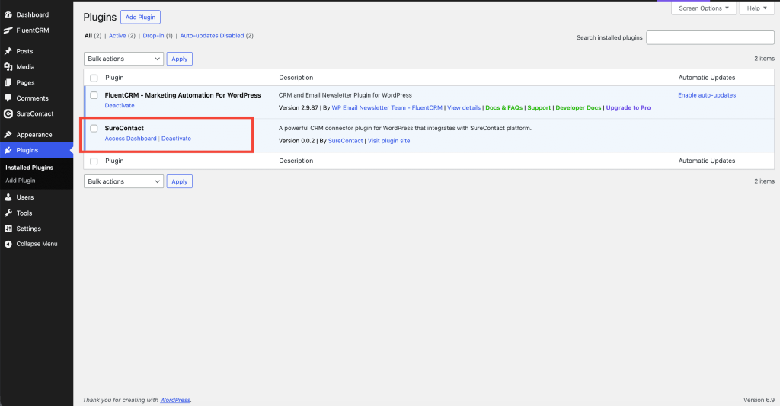Filter plugins by All

(88, 36)
